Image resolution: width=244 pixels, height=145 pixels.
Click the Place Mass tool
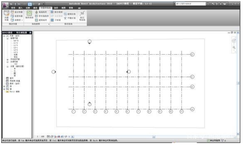[x=17, y=16]
